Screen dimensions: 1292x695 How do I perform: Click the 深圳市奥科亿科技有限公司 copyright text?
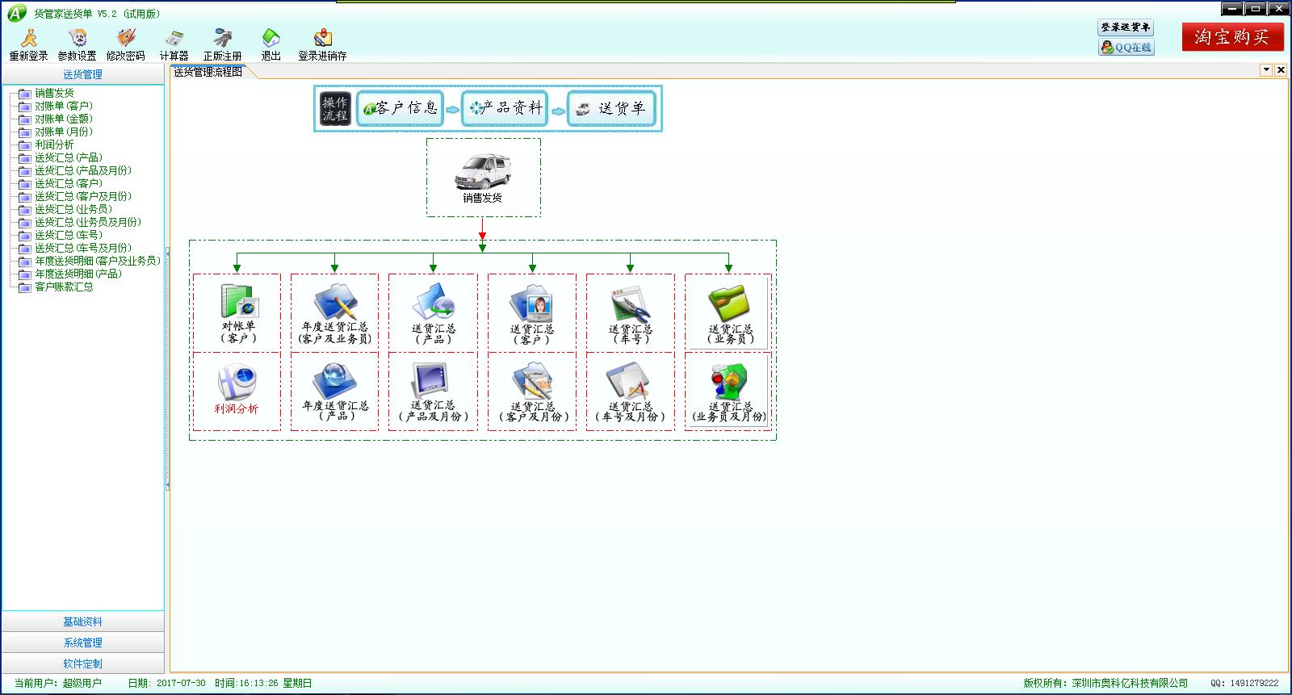pos(1130,683)
